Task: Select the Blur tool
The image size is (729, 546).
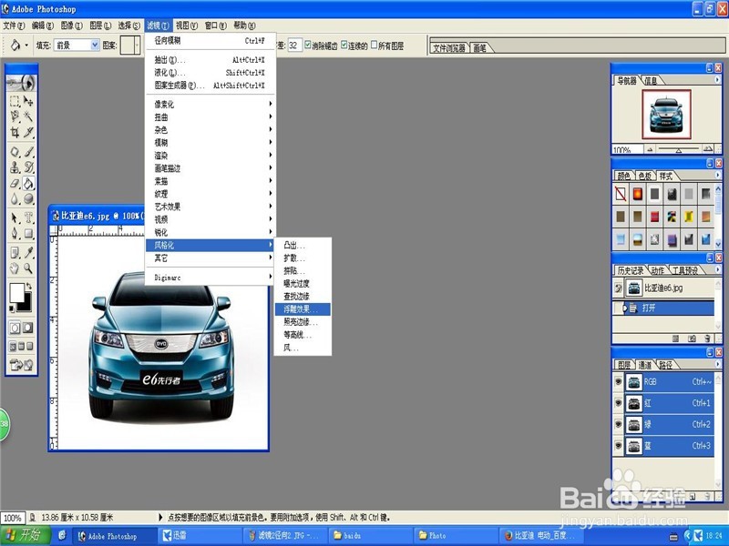Action: 15,198
